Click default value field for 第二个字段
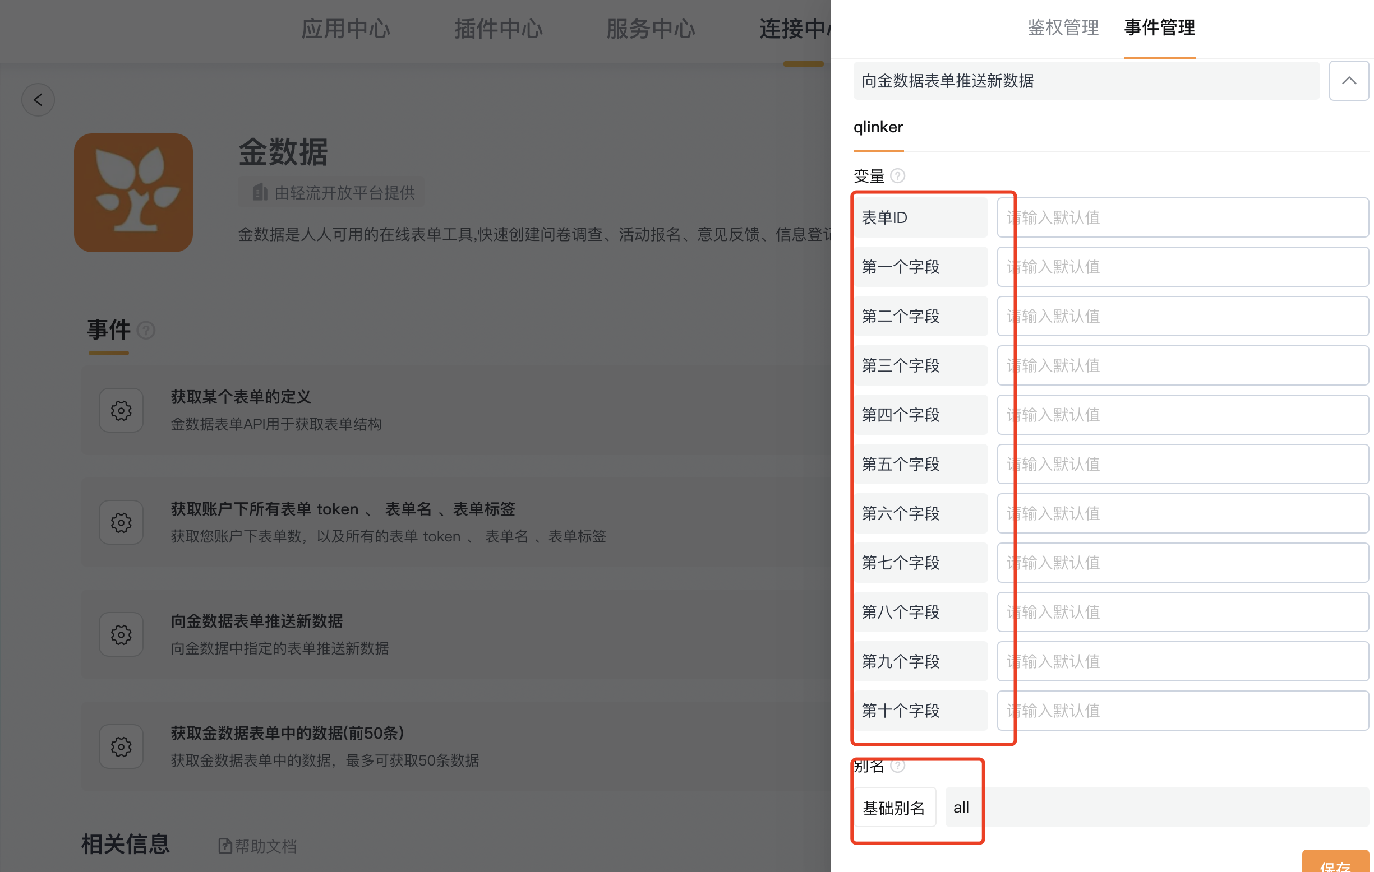The width and height of the screenshot is (1374, 872). tap(1183, 316)
